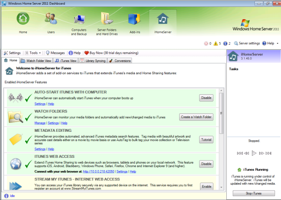
Task: Click the Stream My iTunes arrows icon
Action: point(15,186)
